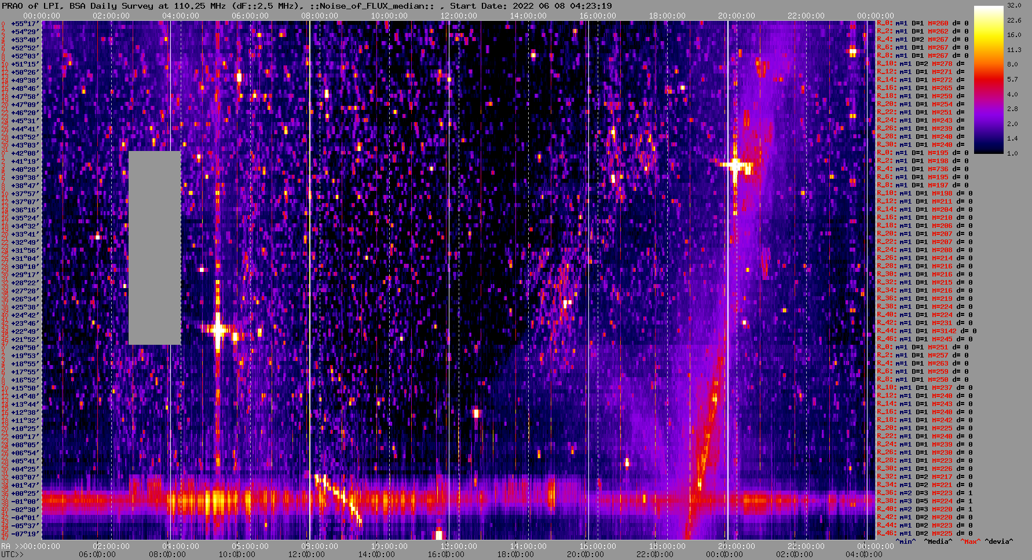The height and width of the screenshot is (560, 1032).
Task: Click the +55°17' declination label
Action: click(25, 24)
